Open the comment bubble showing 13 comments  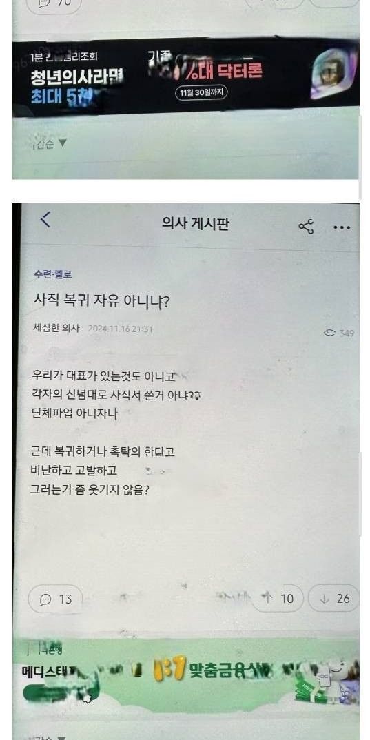tap(56, 599)
